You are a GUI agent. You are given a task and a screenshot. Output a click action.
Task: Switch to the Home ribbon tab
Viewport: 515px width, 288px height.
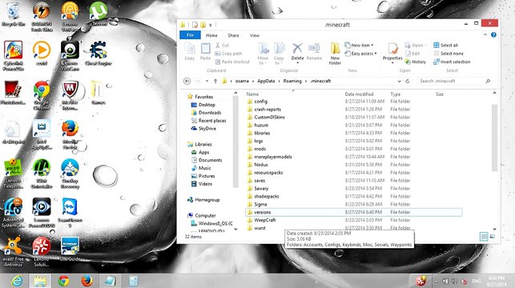coord(211,35)
